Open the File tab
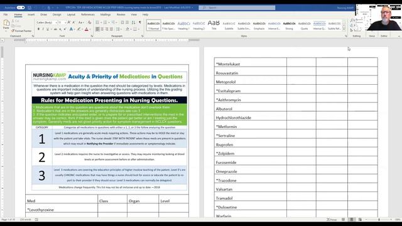The image size is (402, 226). (6, 14)
